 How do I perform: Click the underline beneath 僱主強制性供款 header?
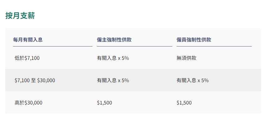[x=135, y=46]
